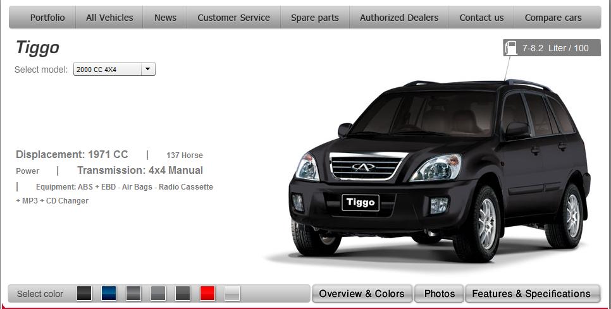This screenshot has height=309, width=611.
Task: Open the News section
Action: 165,18
